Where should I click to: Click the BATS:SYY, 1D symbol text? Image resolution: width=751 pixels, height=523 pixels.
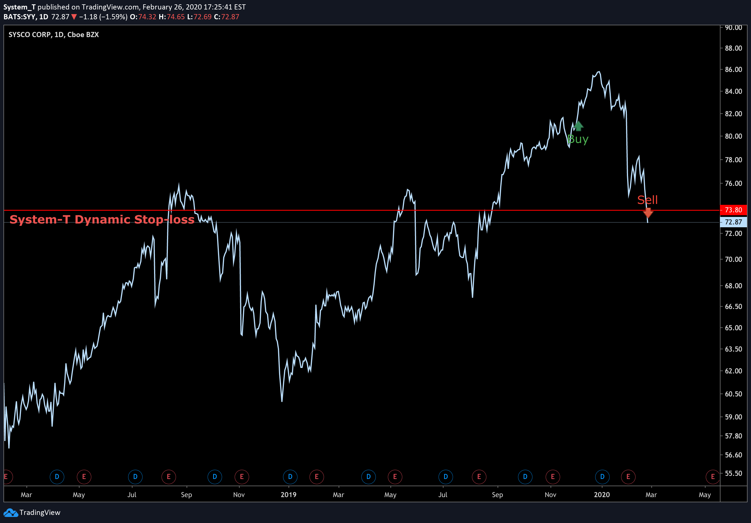26,17
